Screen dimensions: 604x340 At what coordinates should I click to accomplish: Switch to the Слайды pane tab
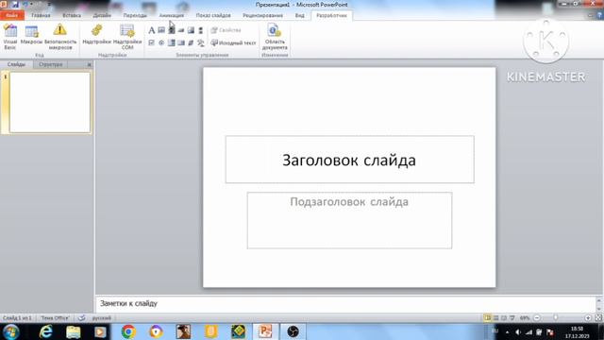point(16,64)
